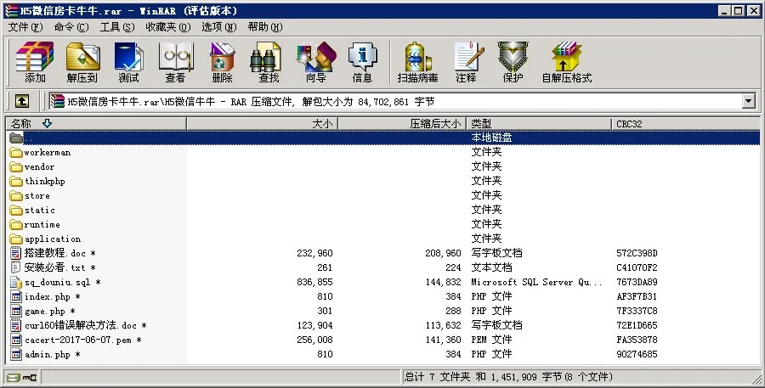The height and width of the screenshot is (388, 765).
Task: Click the drive/key status bar icon
Action: click(x=14, y=377)
